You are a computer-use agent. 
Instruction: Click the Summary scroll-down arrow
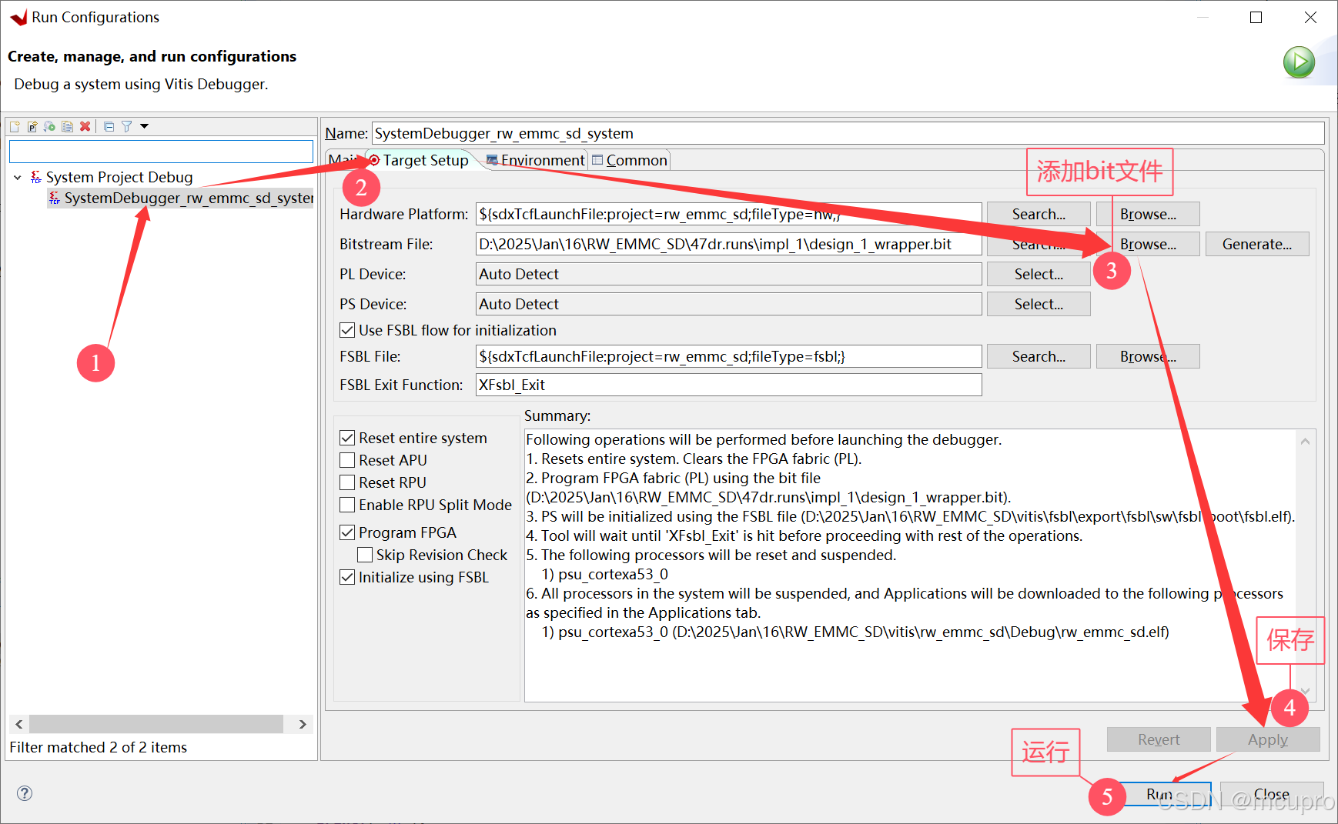click(1305, 691)
